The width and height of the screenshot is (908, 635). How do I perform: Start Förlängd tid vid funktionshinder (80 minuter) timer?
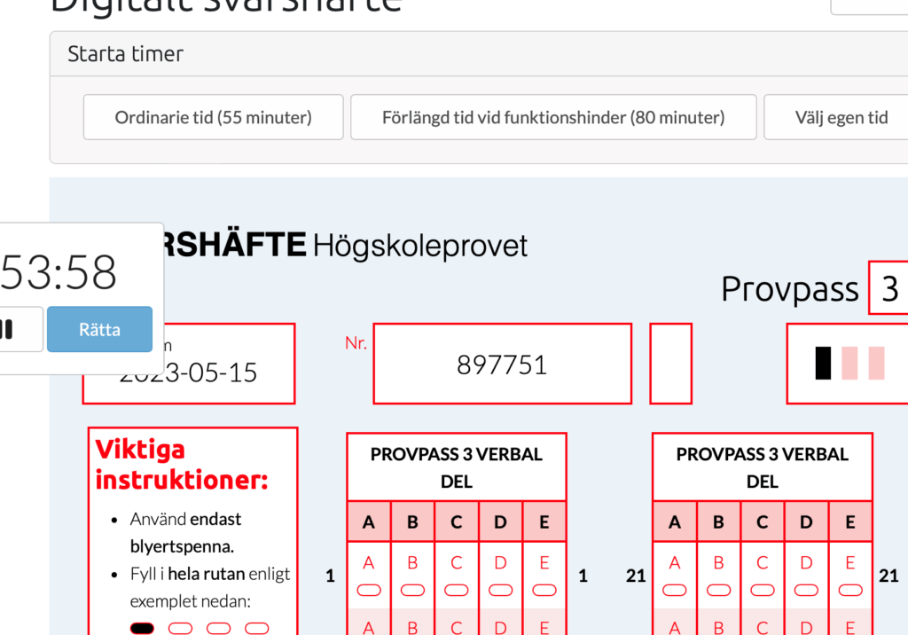[553, 117]
